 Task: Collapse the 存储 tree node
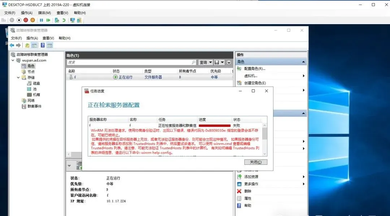click(x=18, y=77)
